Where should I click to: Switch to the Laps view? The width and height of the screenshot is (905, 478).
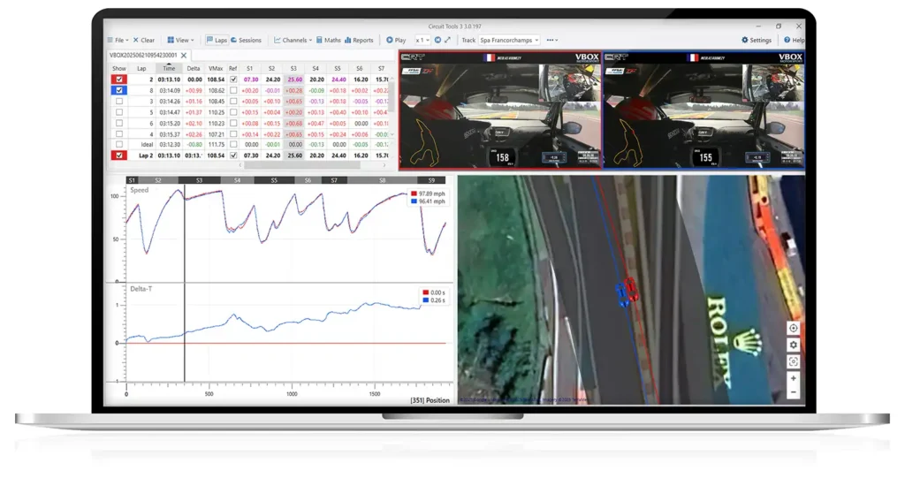click(x=217, y=41)
